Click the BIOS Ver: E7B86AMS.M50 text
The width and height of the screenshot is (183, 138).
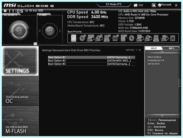pos(133,28)
